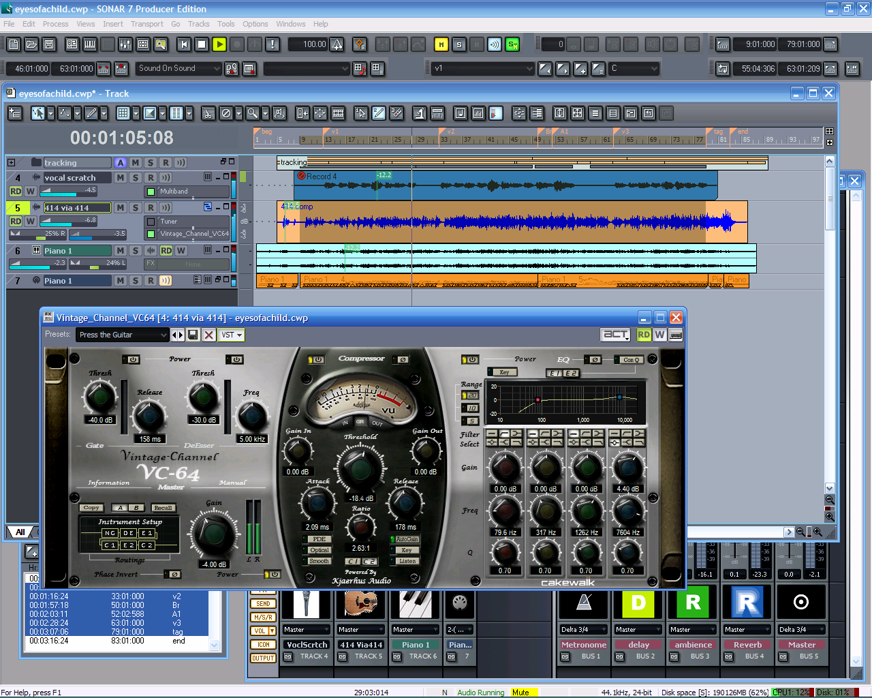Open the File menu
Screen dimensions: 872x698
click(9, 24)
